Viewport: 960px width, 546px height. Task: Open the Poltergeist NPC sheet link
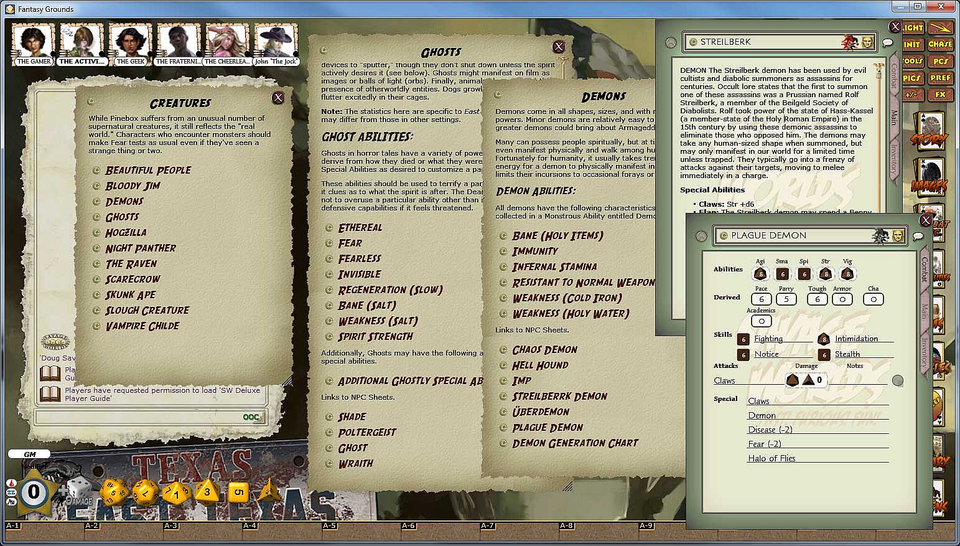367,432
